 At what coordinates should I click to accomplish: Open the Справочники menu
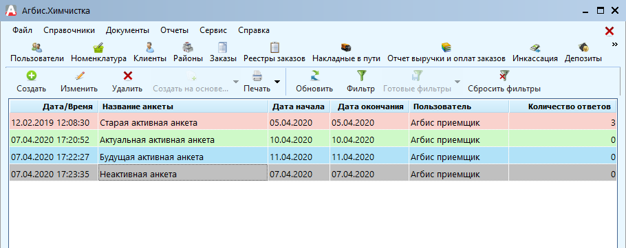[69, 30]
